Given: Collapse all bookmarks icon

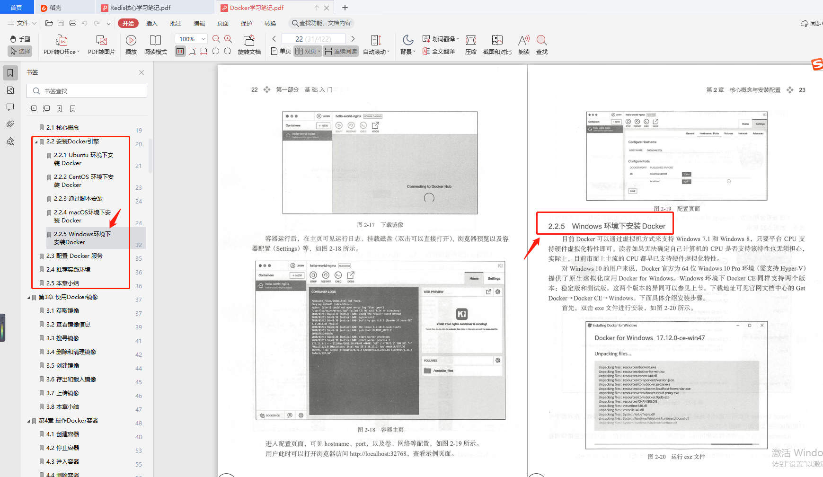Looking at the screenshot, I should tap(46, 109).
